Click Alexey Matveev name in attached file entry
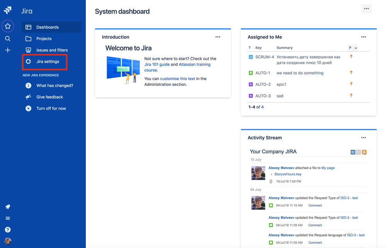Screen dimensions: 386x248 [281, 168]
